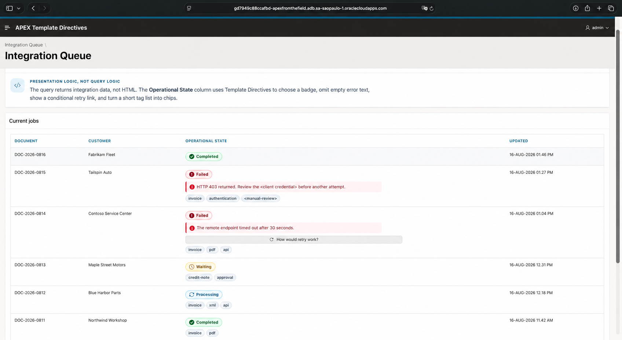The height and width of the screenshot is (340, 622).
Task: Click the How would retry work? button
Action: pyautogui.click(x=294, y=240)
